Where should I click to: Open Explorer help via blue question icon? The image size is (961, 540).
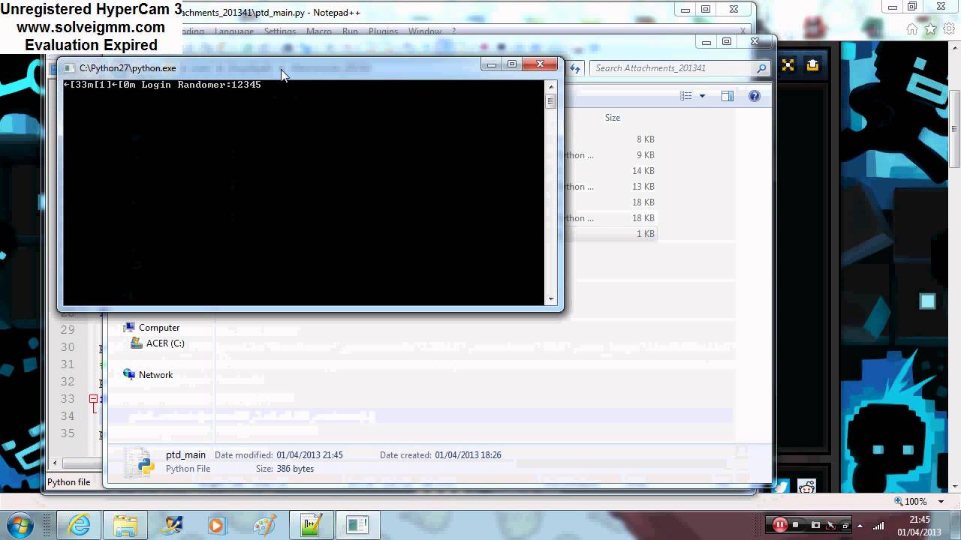(x=755, y=96)
